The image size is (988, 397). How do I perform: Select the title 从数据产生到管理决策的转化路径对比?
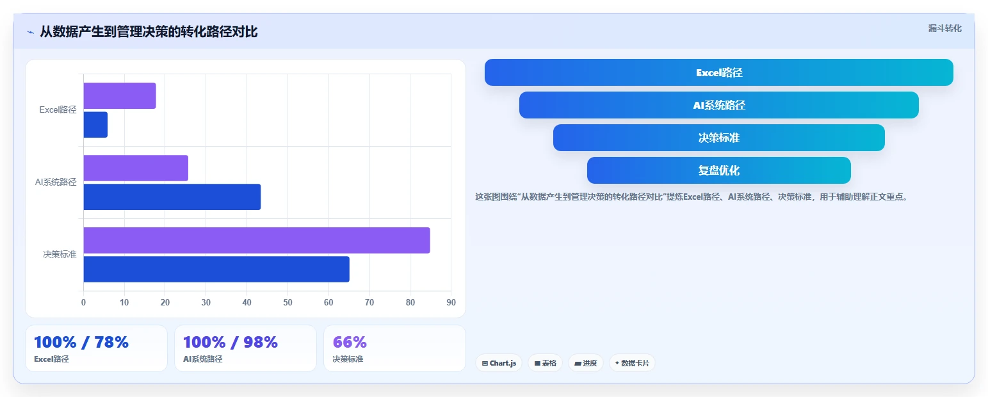pos(149,32)
